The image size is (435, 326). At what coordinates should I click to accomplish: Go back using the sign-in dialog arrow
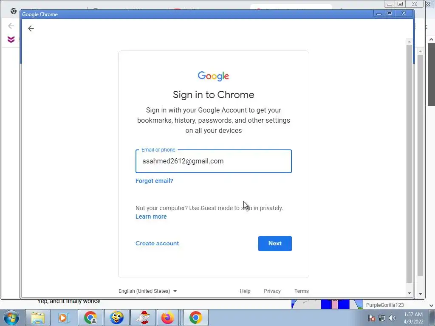tap(31, 28)
